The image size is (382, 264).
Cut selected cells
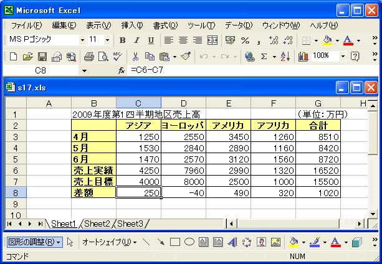coord(135,57)
